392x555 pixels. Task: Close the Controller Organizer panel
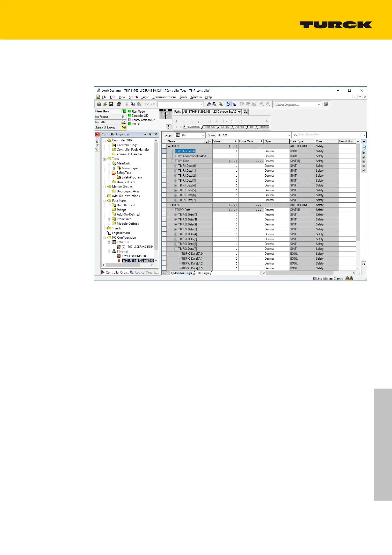pos(156,134)
